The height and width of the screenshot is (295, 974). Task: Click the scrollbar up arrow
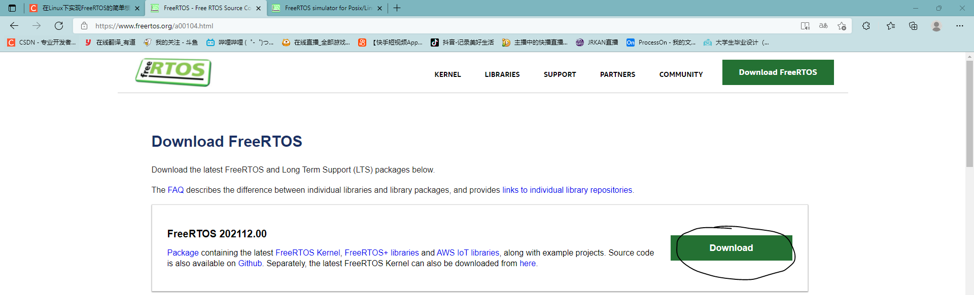pyautogui.click(x=969, y=57)
